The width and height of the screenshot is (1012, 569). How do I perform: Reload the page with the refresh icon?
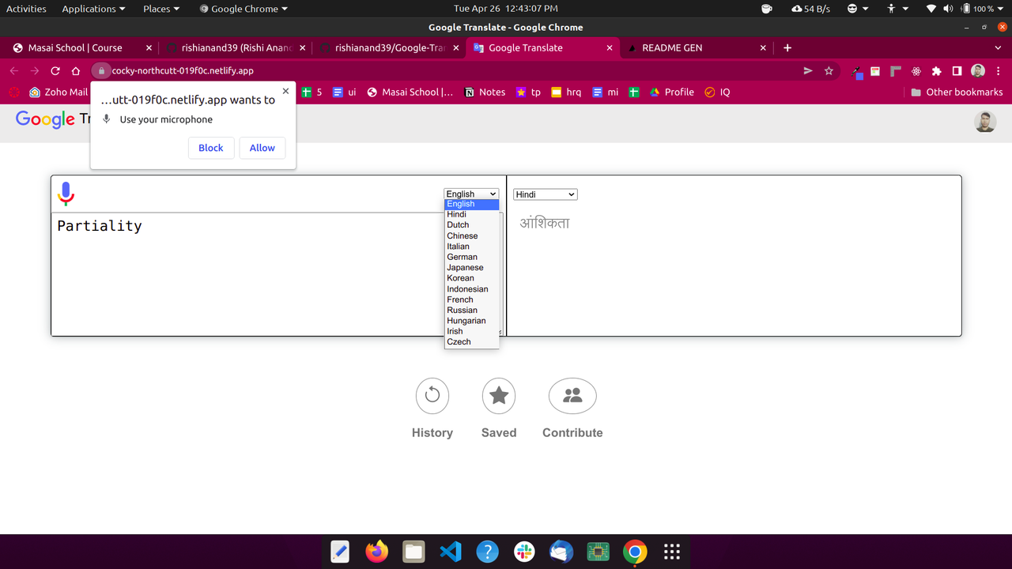55,70
